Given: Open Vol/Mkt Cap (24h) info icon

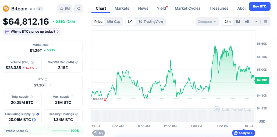Looking at the screenshot, I should tap(77, 62).
